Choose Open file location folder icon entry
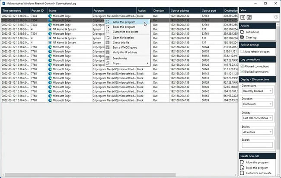Screen dimensions: 281x178 (127, 38)
